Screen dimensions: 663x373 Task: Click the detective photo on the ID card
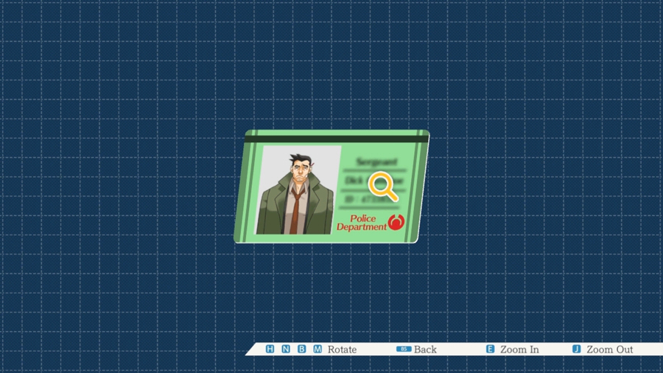tap(298, 190)
